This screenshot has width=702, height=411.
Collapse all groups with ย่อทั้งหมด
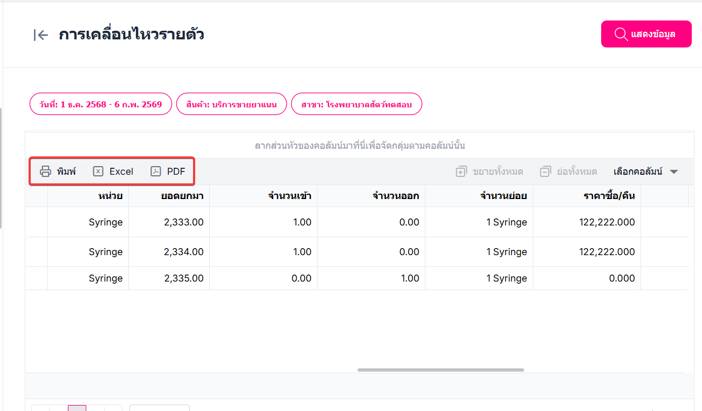pos(568,172)
